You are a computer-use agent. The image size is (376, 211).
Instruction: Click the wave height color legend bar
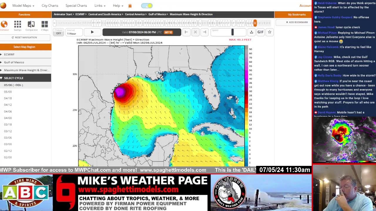point(246,105)
